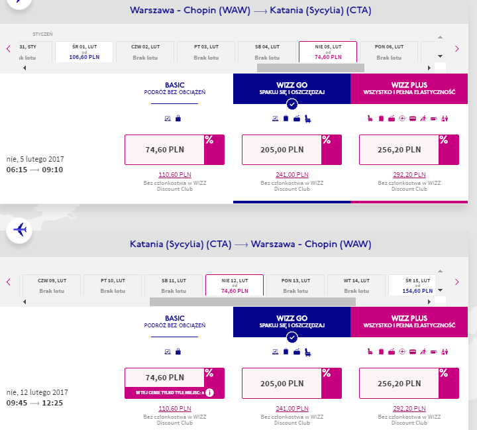Click refund card icon under outbound WIZZ PLUS
Screen dimensions: 477x430
pos(413,119)
